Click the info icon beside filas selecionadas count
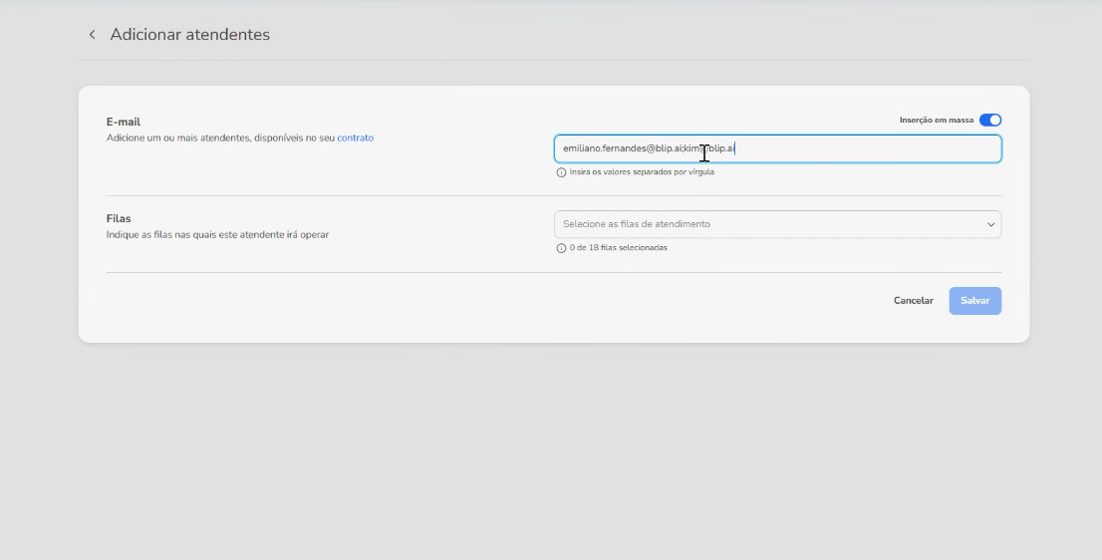 click(561, 247)
